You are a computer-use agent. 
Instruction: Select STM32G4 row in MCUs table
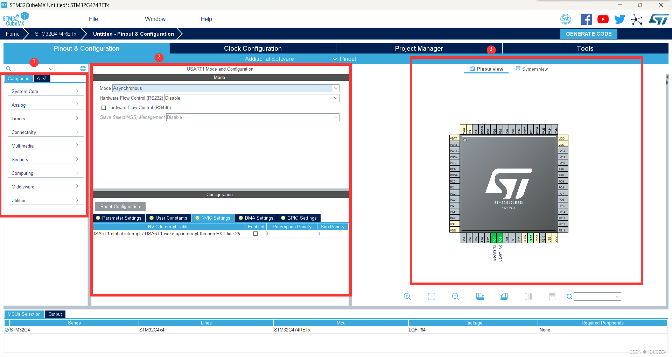pyautogui.click(x=336, y=330)
